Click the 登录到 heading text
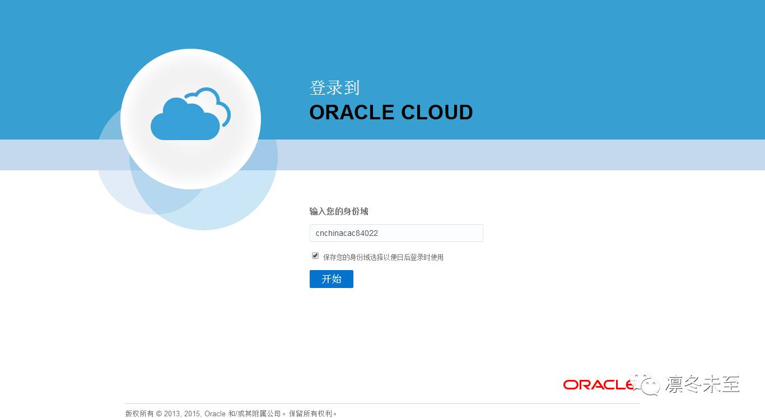 [x=334, y=88]
